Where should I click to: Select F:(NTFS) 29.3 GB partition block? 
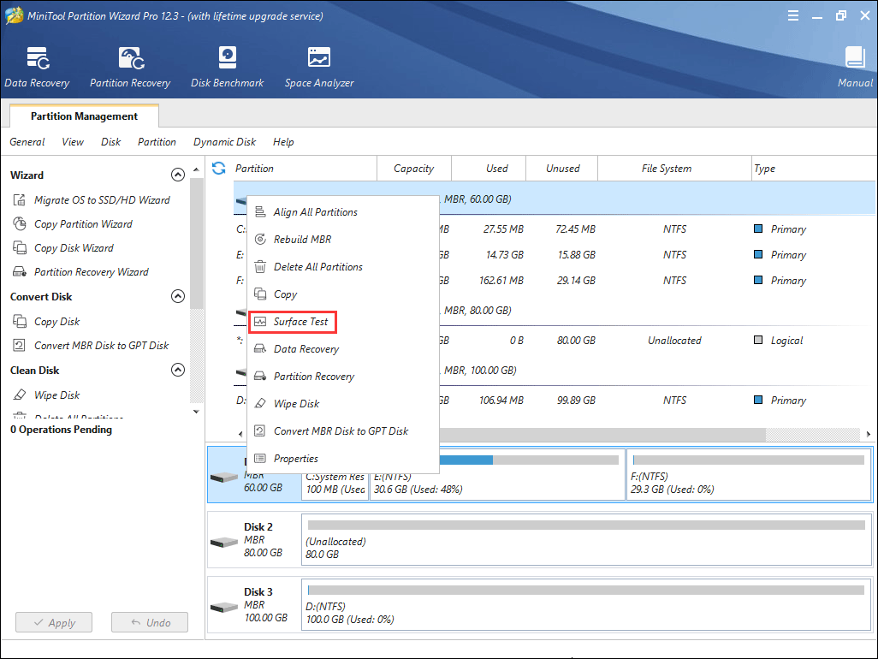750,474
